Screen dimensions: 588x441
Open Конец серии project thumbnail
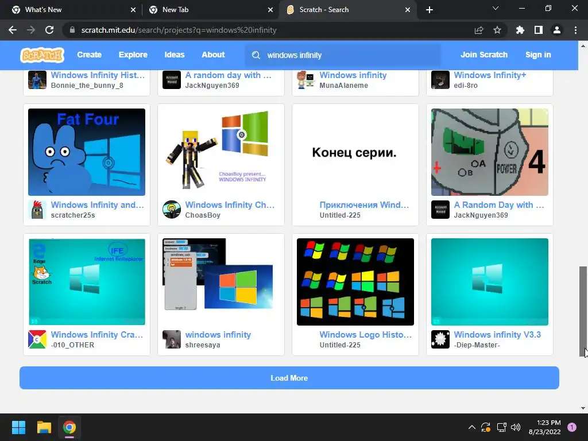[x=355, y=152]
